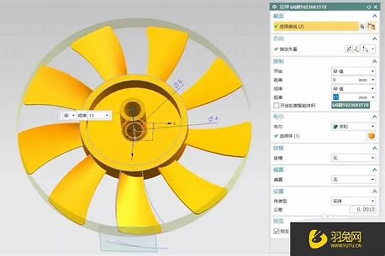Enable the 开放轮廓智能体积 checkbox
Image resolution: width=385 pixels, height=256 pixels.
(x=276, y=105)
